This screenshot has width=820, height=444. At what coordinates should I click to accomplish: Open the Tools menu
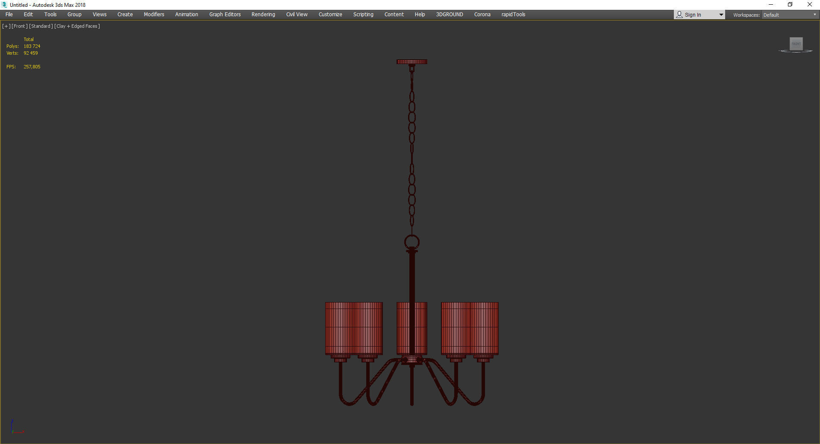tap(50, 15)
